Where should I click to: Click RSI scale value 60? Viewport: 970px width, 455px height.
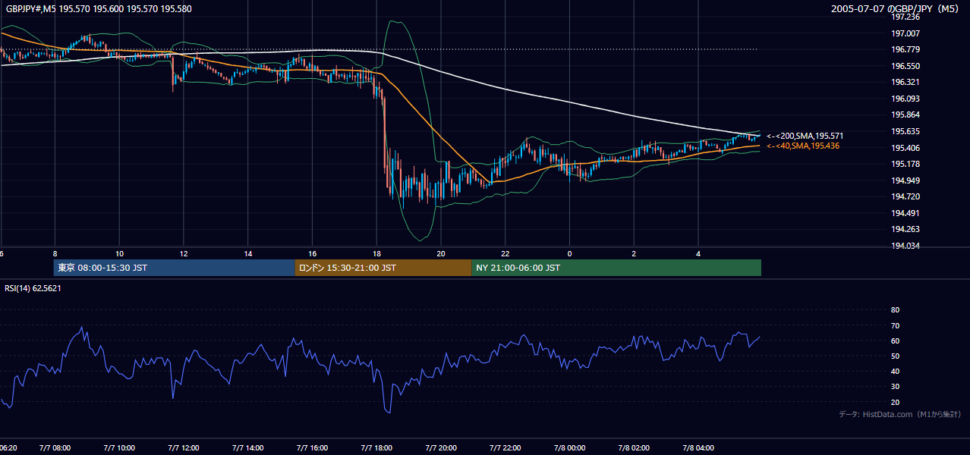click(x=895, y=340)
